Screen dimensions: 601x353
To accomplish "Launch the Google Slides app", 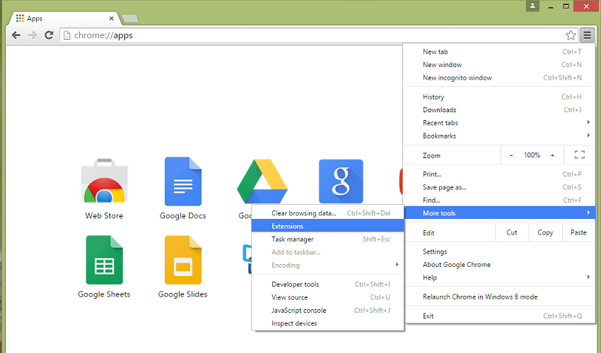I will 183,268.
